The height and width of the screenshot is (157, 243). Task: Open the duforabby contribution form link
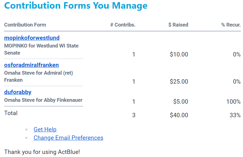coord(18,92)
